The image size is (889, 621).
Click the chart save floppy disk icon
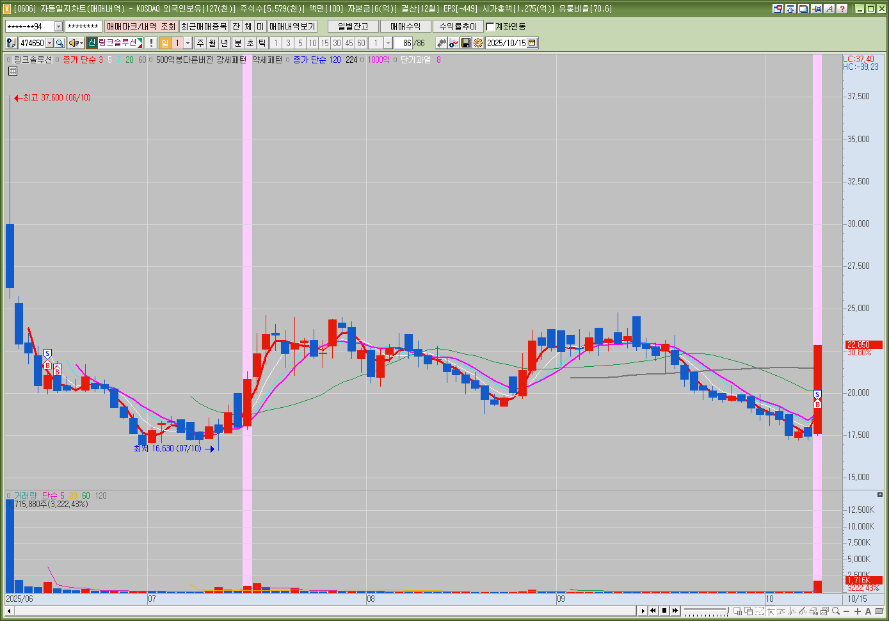(x=466, y=43)
